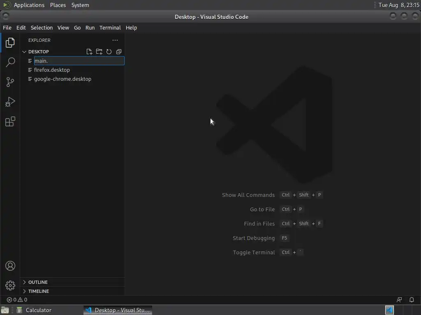421x315 pixels.
Task: Click the F5 keybinding hint
Action: click(x=285, y=238)
